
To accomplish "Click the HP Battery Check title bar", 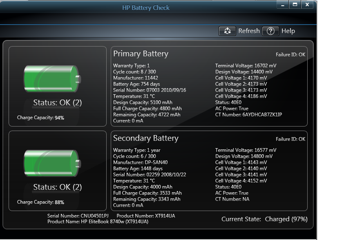I will [145, 8].
